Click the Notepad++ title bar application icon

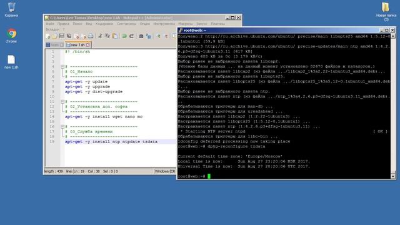click(x=47, y=18)
